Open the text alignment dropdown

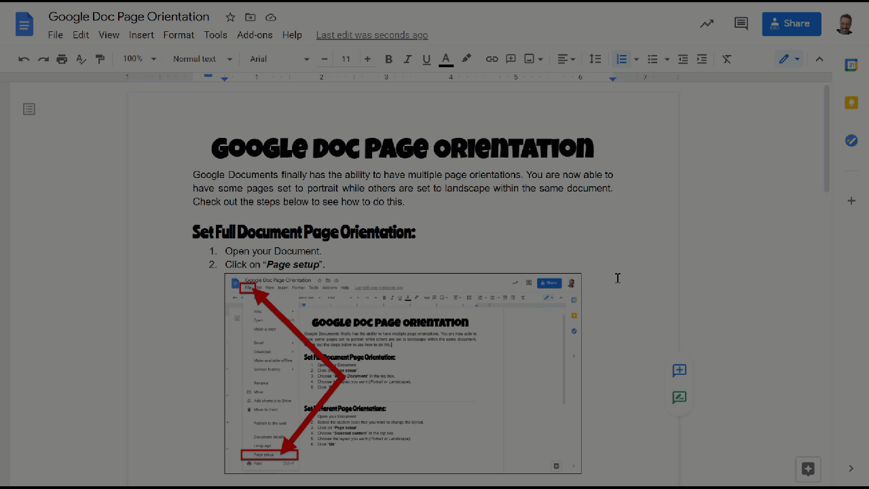pos(566,59)
